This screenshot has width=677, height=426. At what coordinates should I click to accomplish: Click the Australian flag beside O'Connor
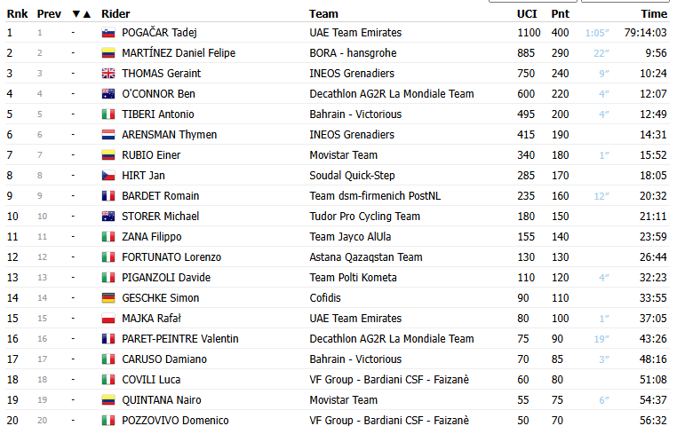(108, 94)
